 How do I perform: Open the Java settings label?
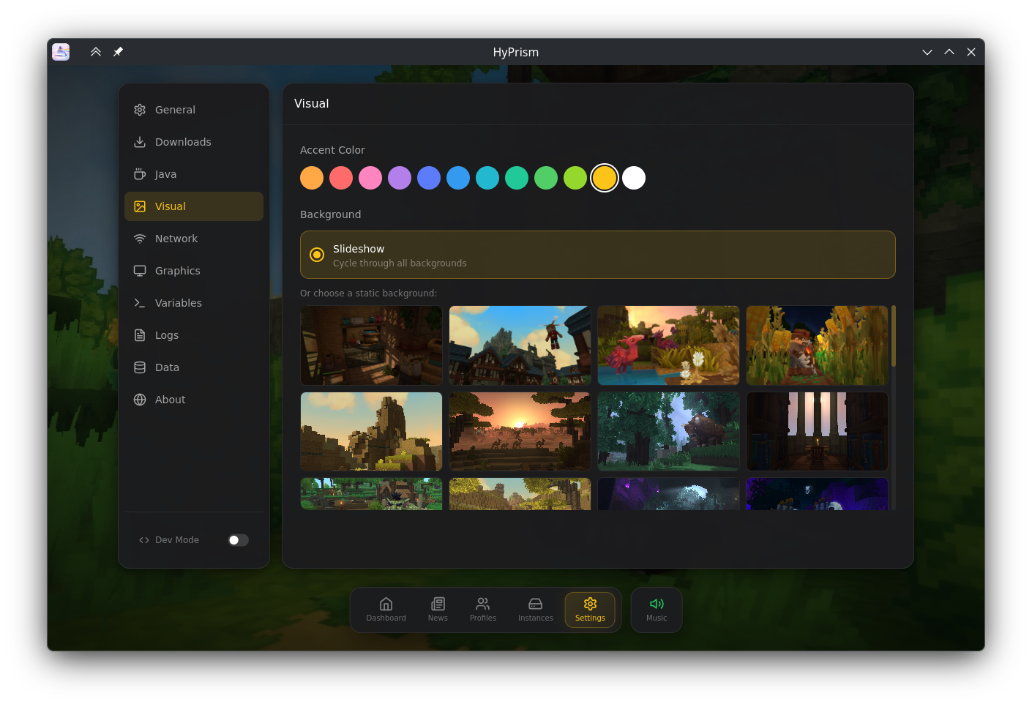point(165,174)
